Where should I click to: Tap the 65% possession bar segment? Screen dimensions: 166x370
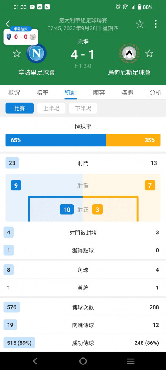pos(56,140)
